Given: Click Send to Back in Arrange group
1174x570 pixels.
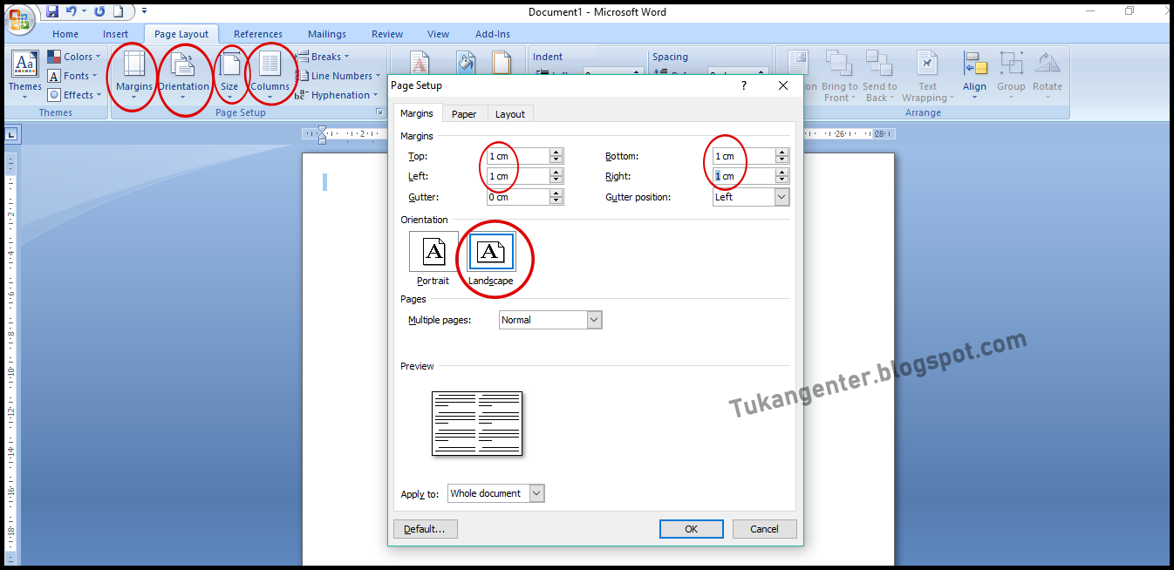Looking at the screenshot, I should click(x=880, y=76).
